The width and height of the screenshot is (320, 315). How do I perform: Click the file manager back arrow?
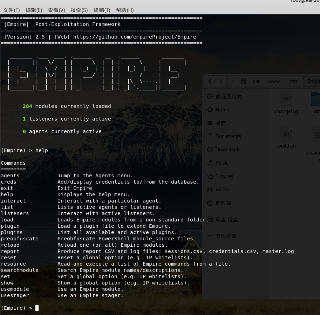point(210,81)
